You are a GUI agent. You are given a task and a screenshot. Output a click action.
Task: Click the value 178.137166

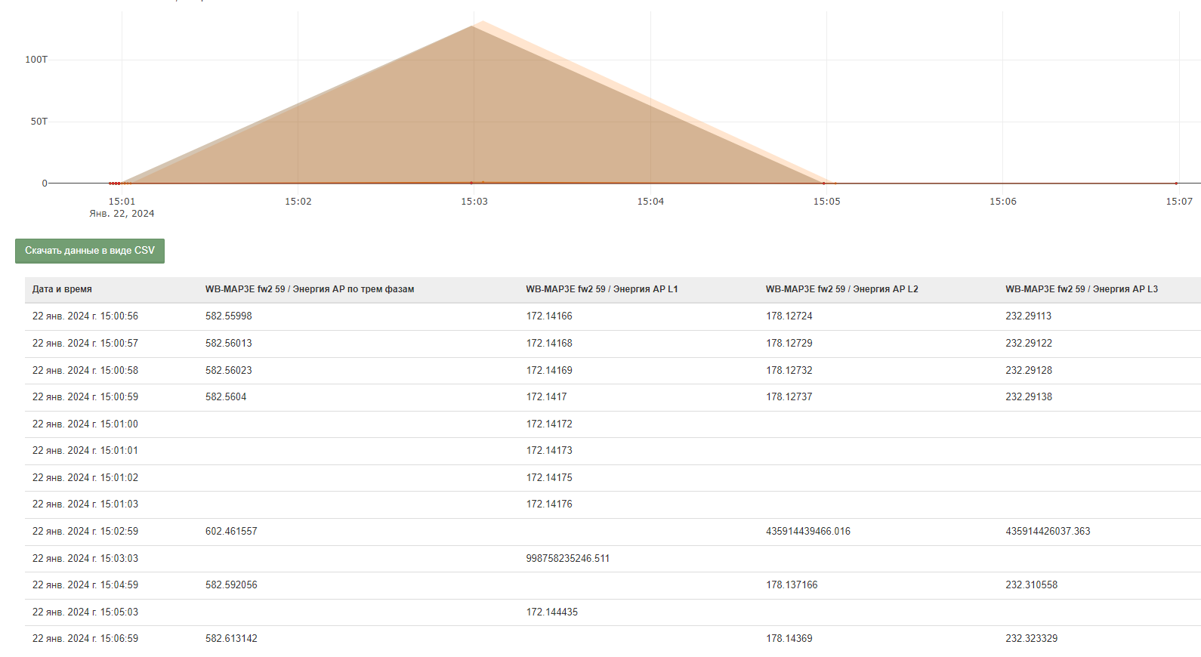pyautogui.click(x=792, y=585)
